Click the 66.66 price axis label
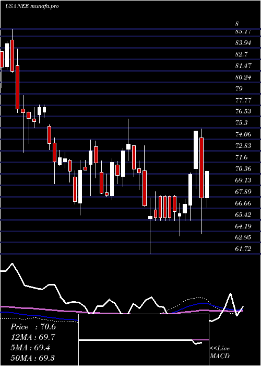Screen dimensions: 261x366 243,203
